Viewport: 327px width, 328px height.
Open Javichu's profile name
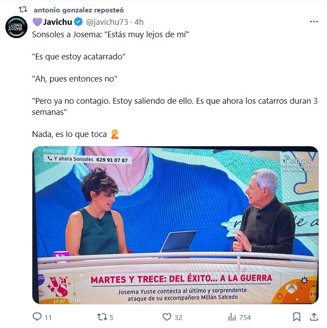click(57, 22)
